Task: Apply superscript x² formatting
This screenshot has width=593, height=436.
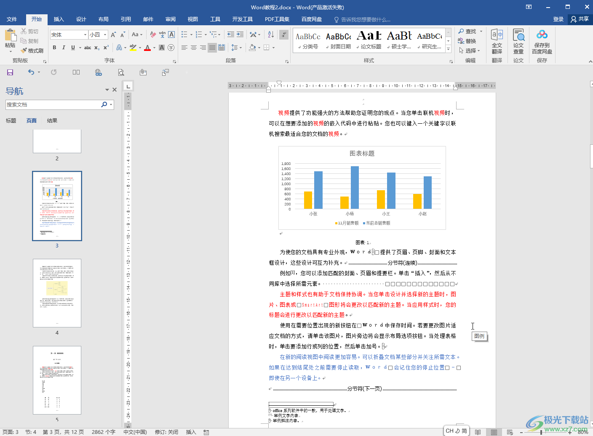Action: [x=106, y=48]
